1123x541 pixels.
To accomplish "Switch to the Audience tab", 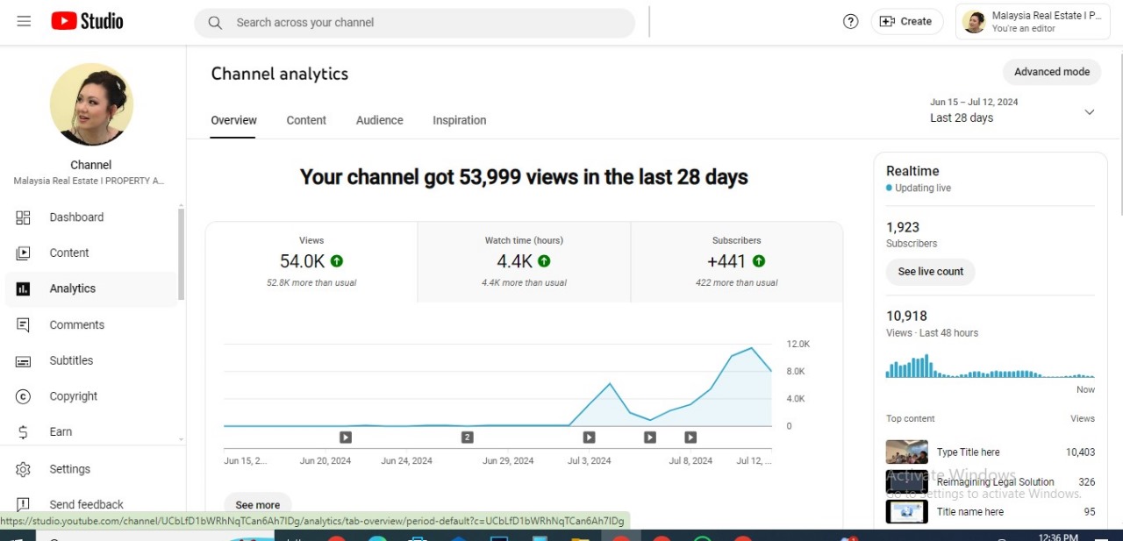I will point(379,120).
